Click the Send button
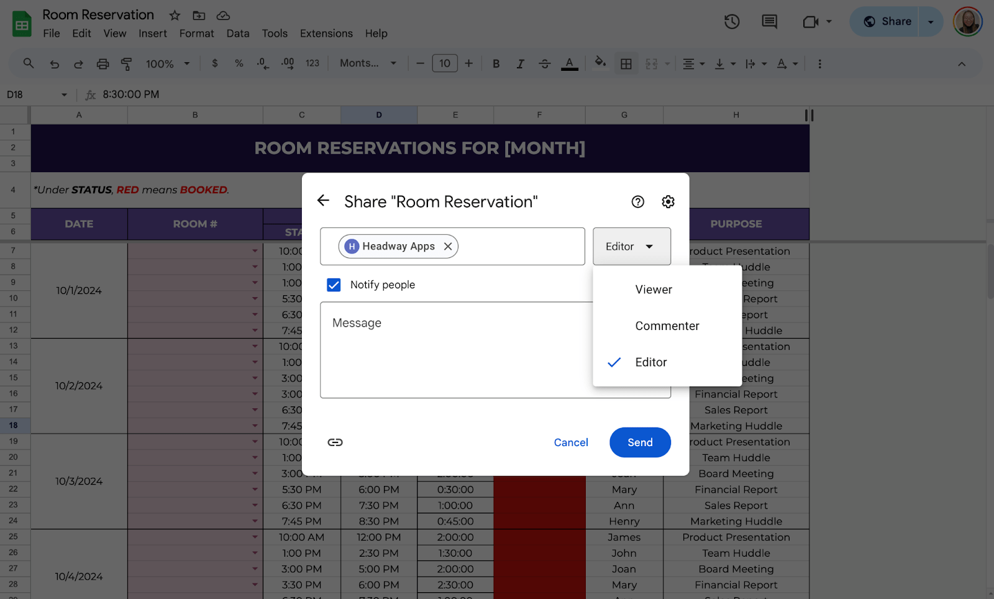The width and height of the screenshot is (994, 599). click(x=639, y=442)
